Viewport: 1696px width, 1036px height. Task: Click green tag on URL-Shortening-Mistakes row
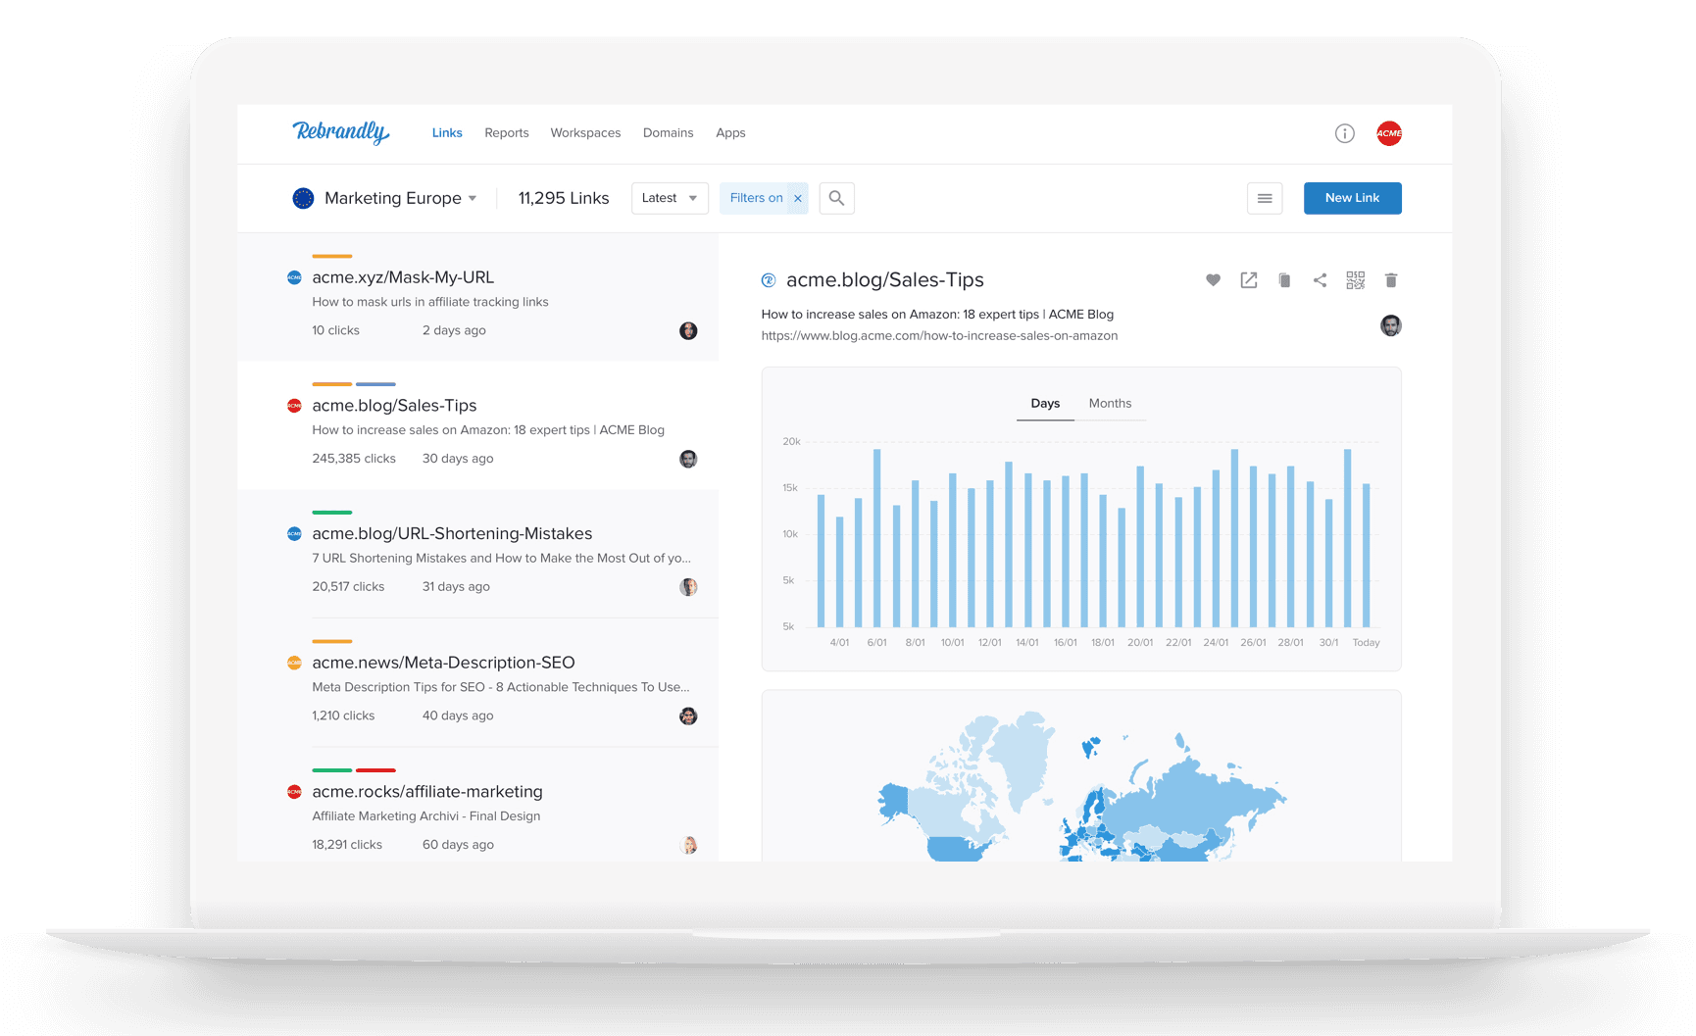pos(332,513)
